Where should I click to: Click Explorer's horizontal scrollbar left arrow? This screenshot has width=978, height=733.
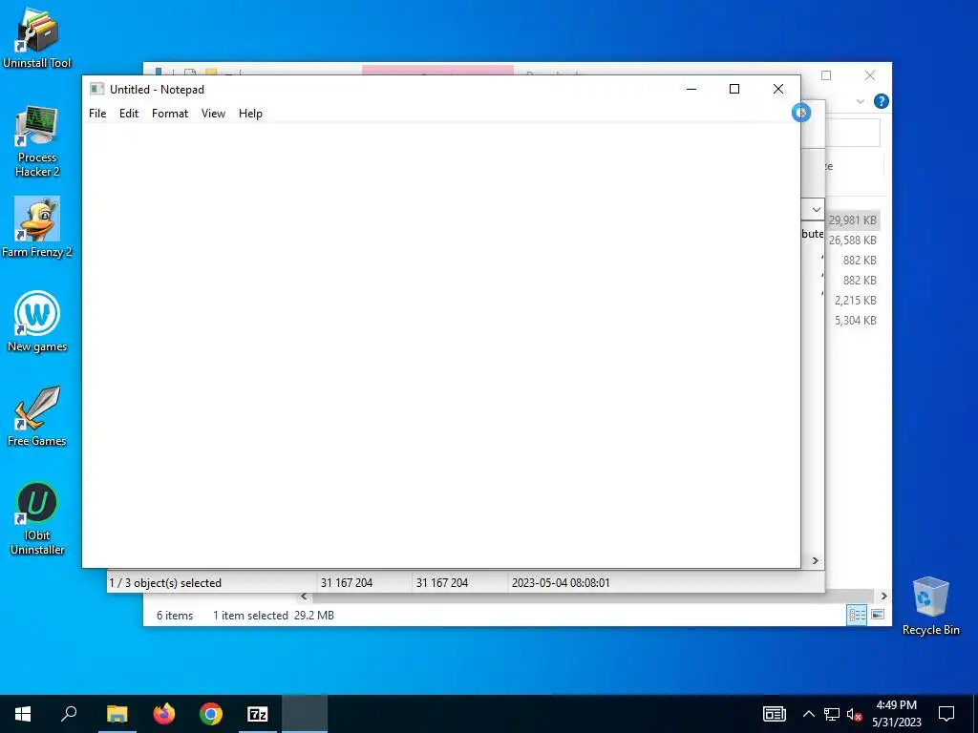(304, 596)
